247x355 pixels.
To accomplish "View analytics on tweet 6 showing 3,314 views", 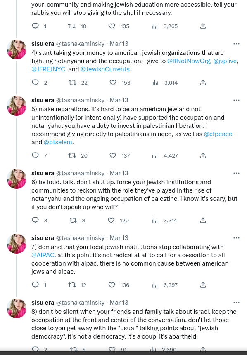I will [x=154, y=220].
